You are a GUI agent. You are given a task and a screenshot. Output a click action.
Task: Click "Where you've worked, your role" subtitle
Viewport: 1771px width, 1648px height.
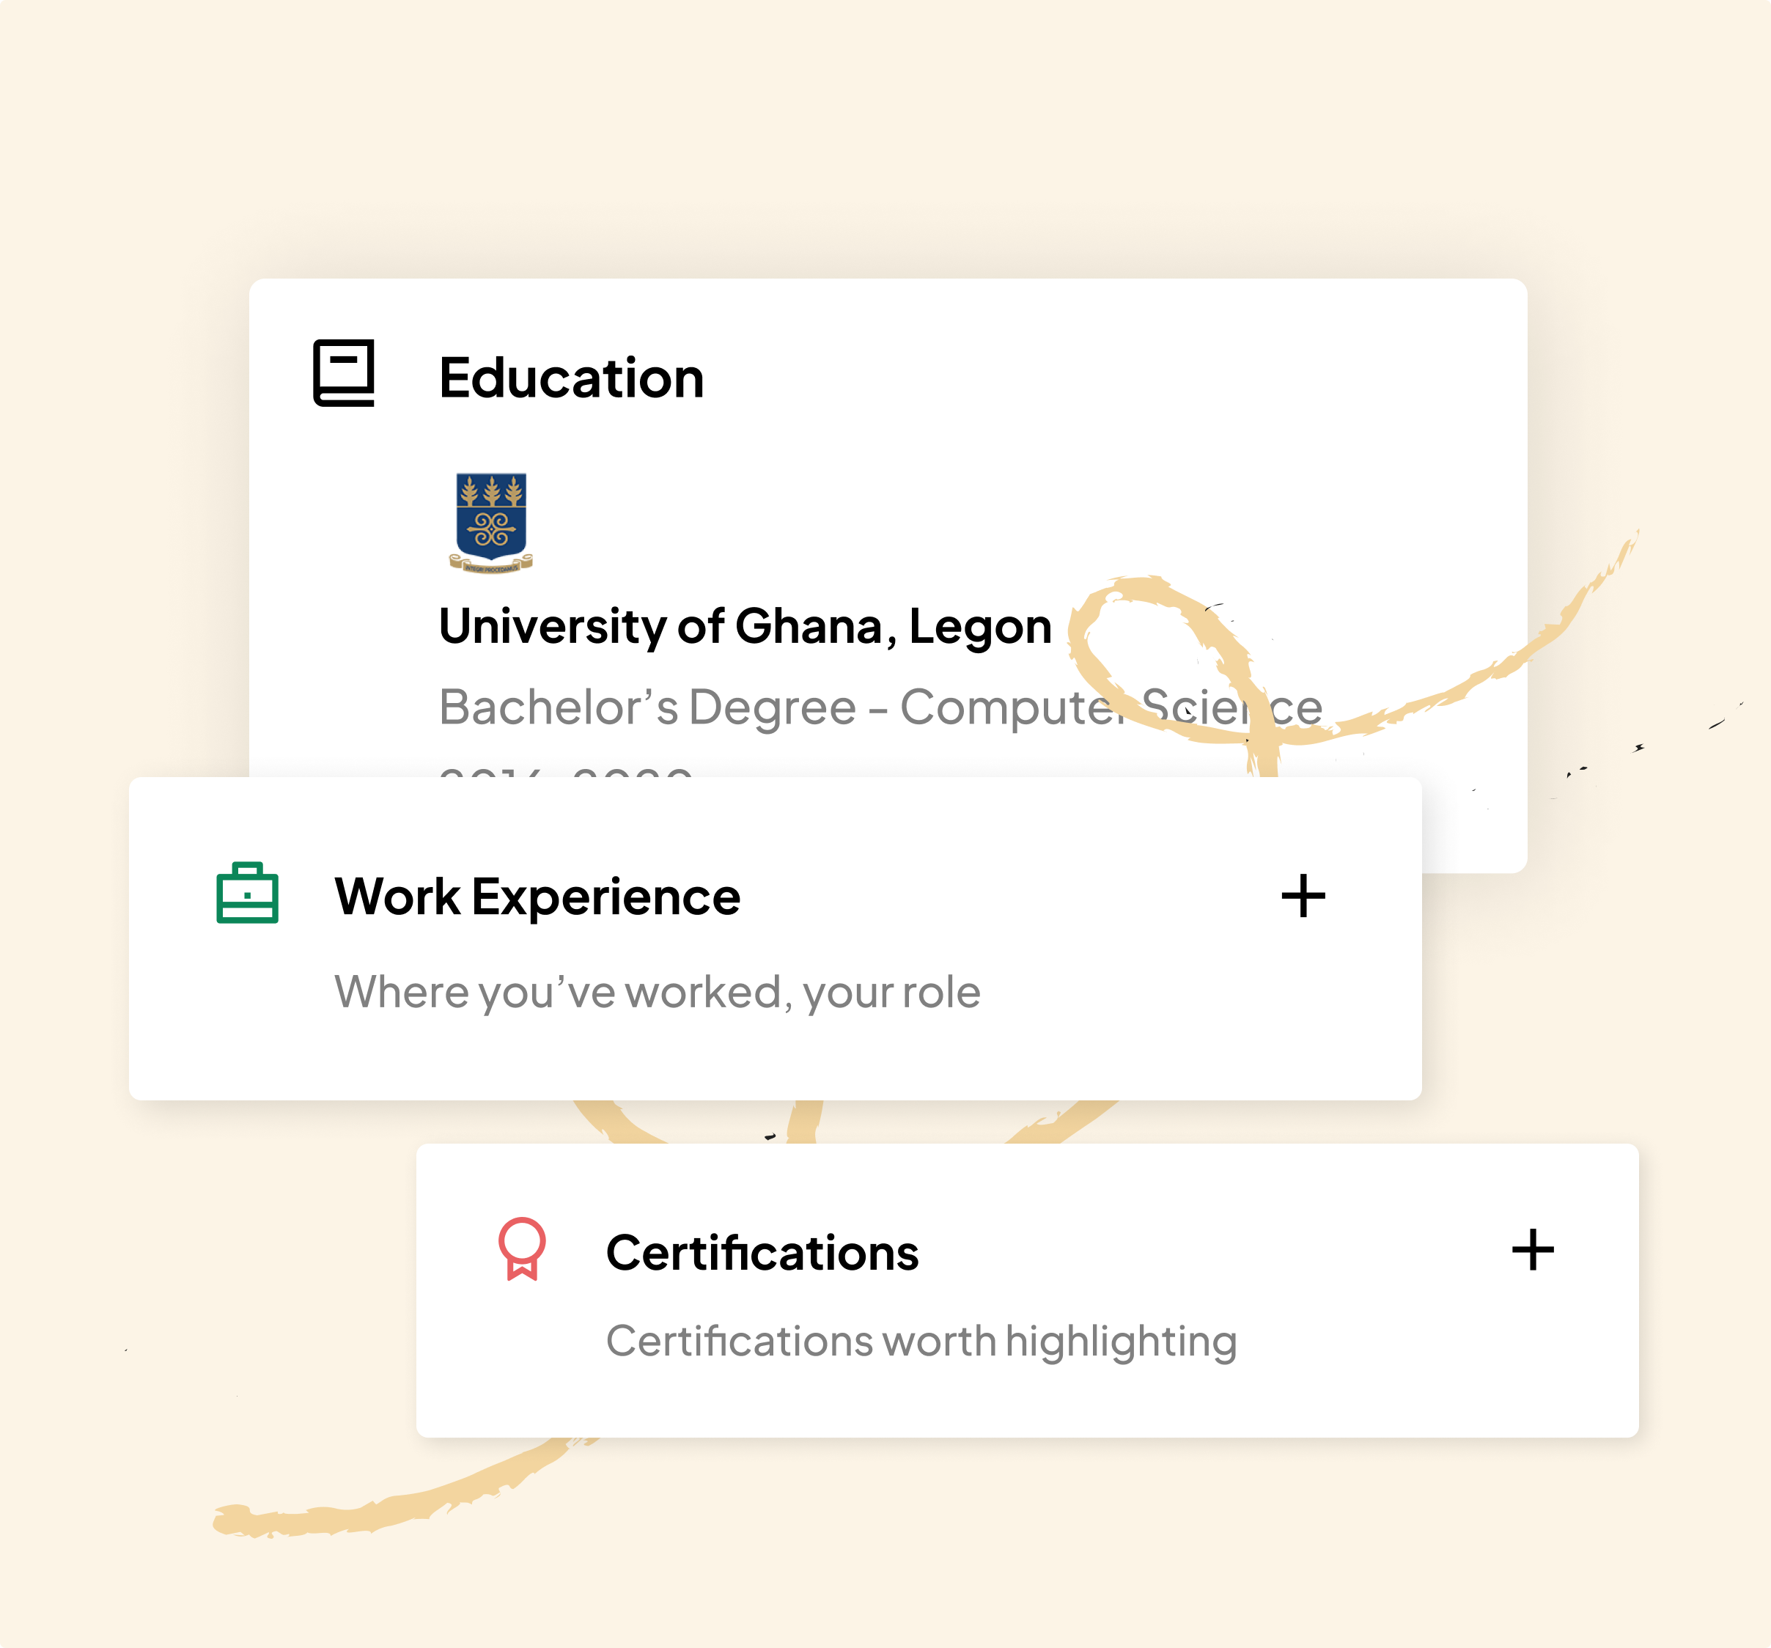coord(658,991)
